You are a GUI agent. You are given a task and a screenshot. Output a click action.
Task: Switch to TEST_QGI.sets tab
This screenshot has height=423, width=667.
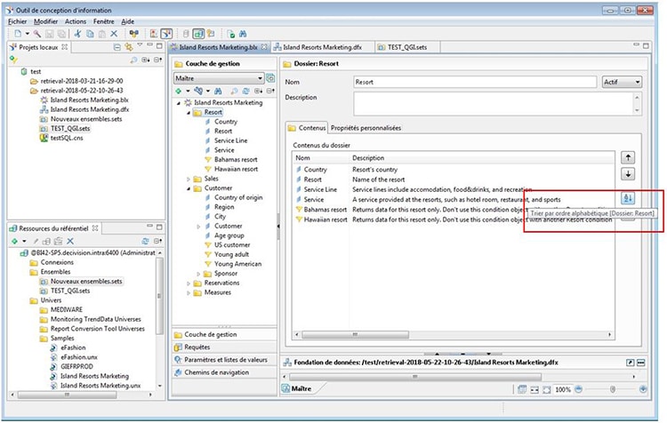coord(407,47)
